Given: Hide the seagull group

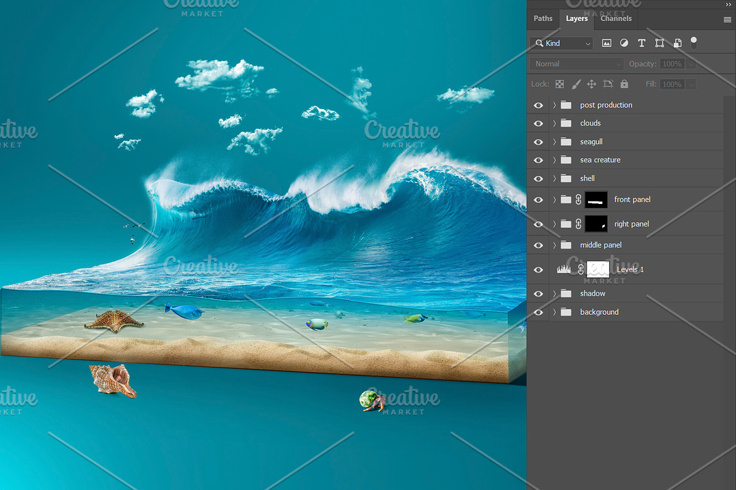Looking at the screenshot, I should pyautogui.click(x=539, y=142).
